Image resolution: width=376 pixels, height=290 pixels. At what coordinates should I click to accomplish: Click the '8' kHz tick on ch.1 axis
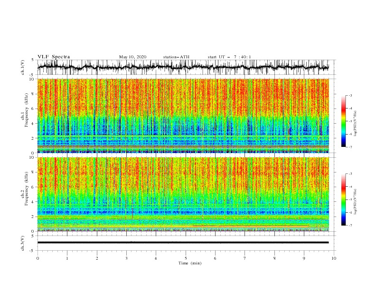[x=33, y=94]
